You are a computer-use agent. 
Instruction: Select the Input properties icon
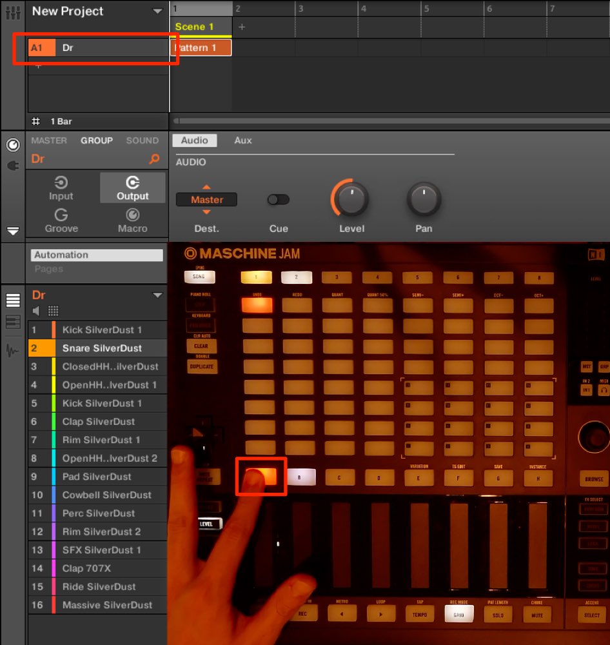[x=61, y=188]
